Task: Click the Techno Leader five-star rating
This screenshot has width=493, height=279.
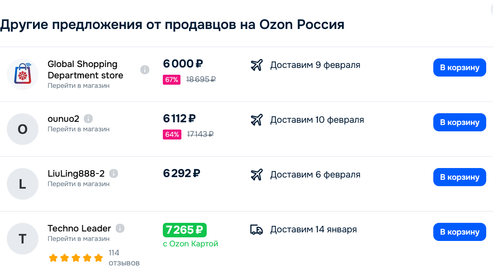Action: point(76,258)
